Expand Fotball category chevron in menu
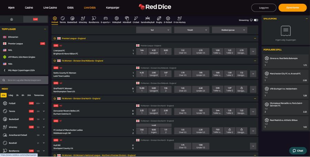 (44, 104)
